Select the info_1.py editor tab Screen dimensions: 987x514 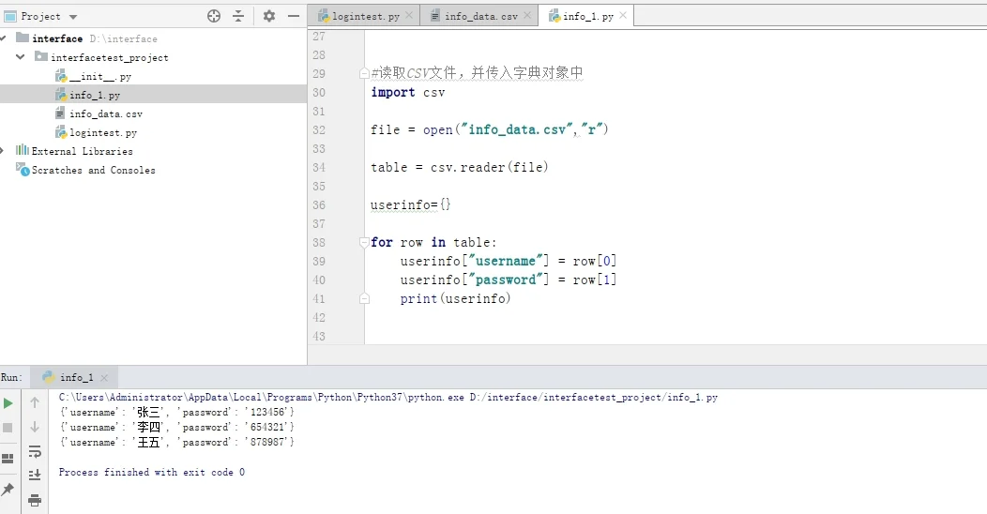(x=588, y=16)
